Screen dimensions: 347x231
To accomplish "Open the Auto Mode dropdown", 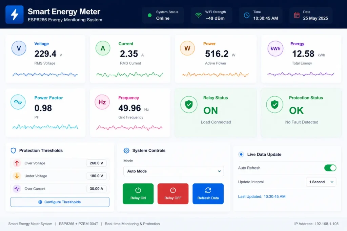I will [x=173, y=171].
